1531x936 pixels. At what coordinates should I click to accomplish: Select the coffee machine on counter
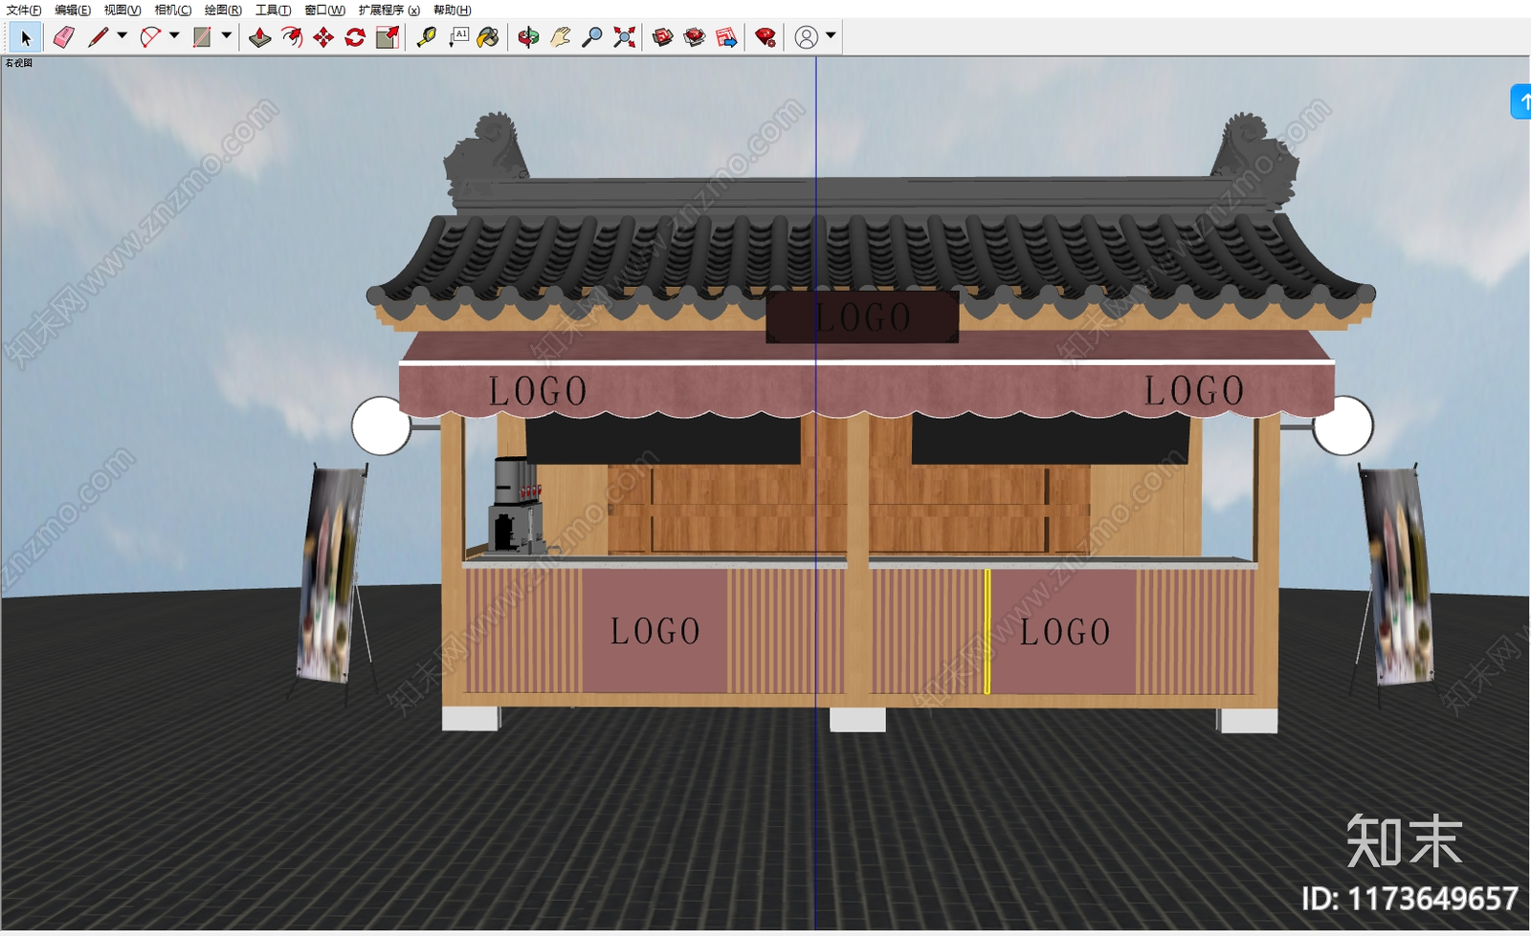pos(516,505)
